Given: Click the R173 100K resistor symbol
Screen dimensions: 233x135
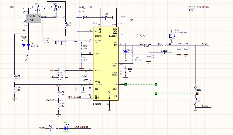Looking at the screenshot, I should (x=62, y=71).
